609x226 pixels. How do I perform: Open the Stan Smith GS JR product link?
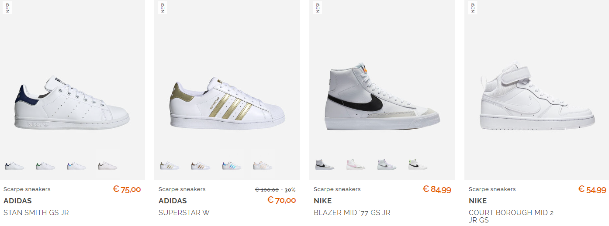click(x=36, y=213)
